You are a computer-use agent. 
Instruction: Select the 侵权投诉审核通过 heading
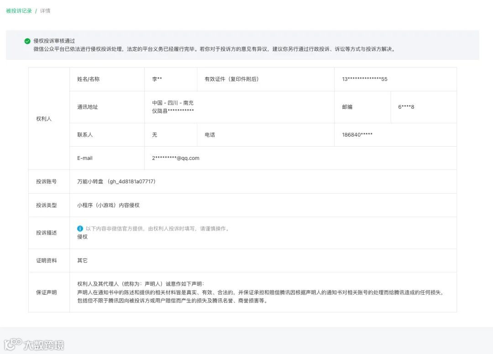54,41
